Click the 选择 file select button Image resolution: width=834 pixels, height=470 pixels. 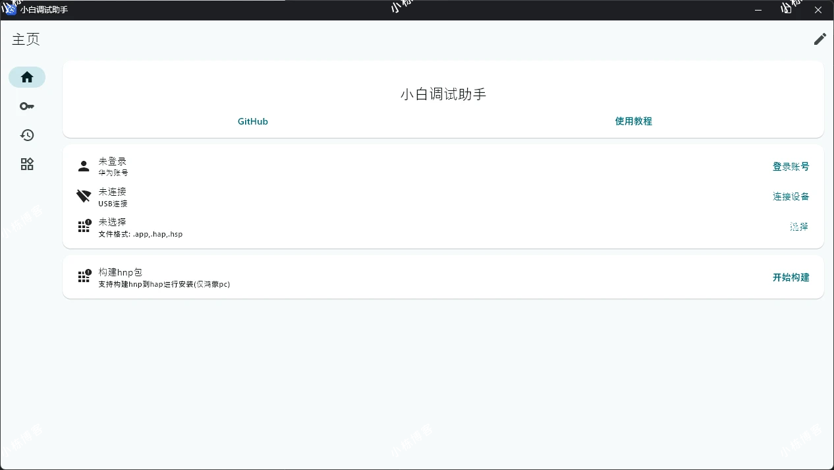click(798, 226)
